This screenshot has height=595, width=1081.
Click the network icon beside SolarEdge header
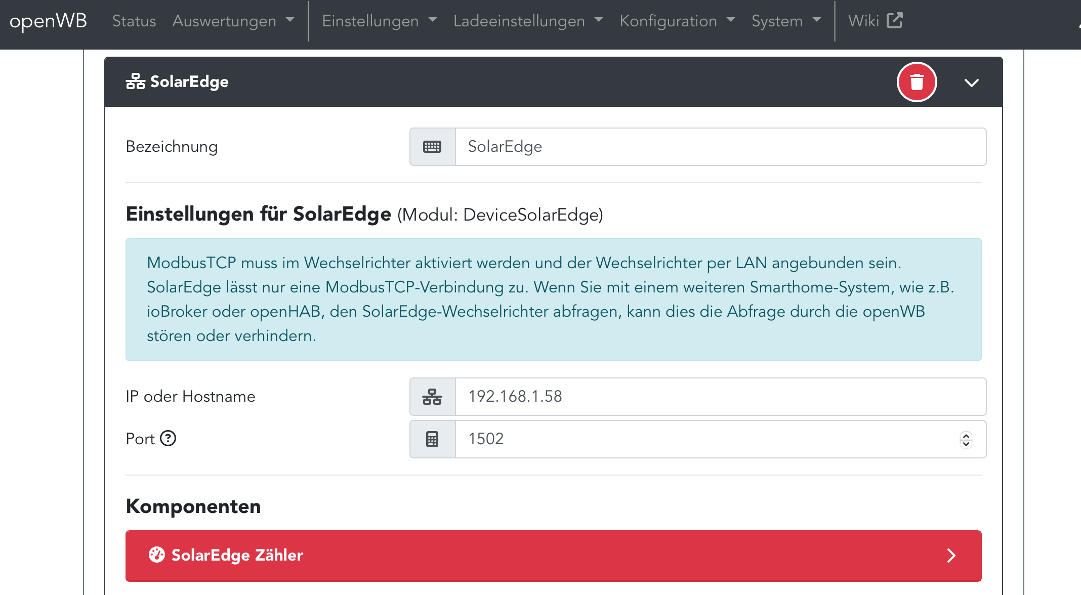tap(135, 81)
